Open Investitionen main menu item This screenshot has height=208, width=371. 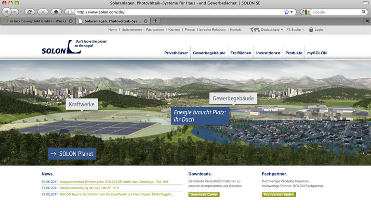[268, 53]
